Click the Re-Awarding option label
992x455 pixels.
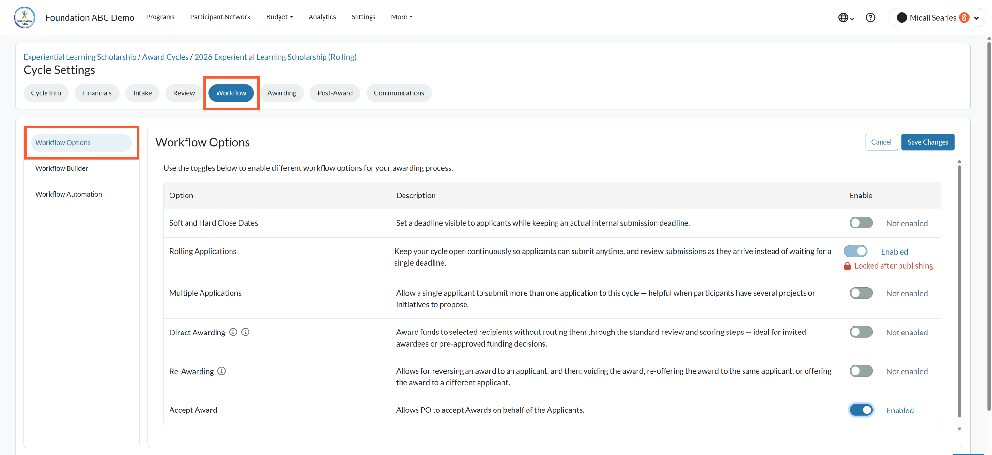(191, 371)
